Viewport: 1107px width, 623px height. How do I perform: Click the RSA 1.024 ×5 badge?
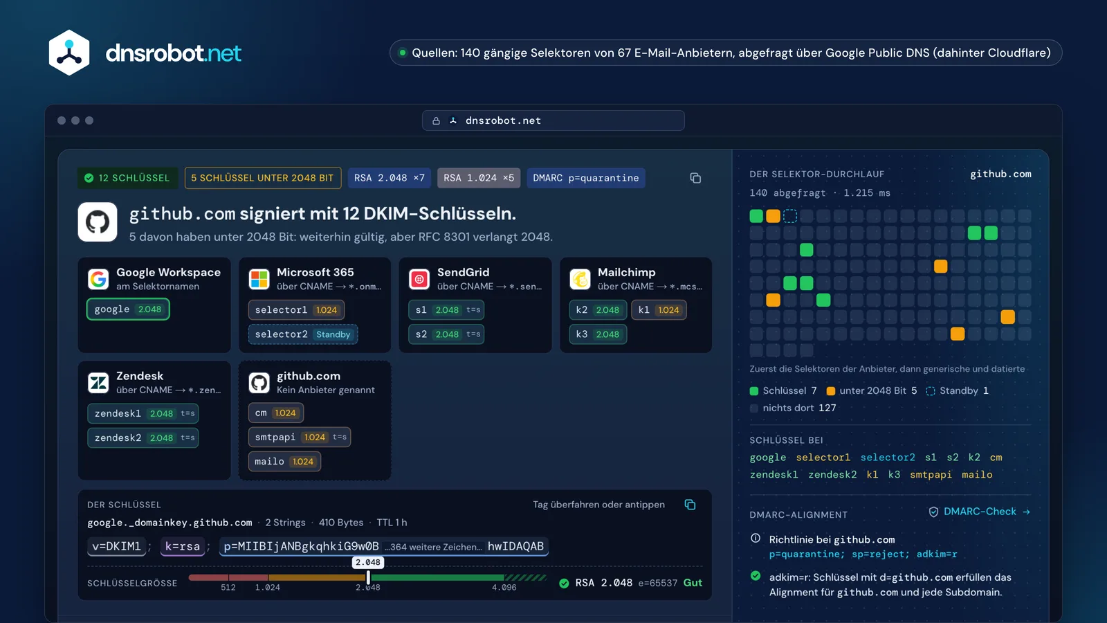coord(479,178)
